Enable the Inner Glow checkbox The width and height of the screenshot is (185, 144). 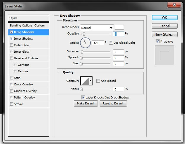click(x=12, y=52)
